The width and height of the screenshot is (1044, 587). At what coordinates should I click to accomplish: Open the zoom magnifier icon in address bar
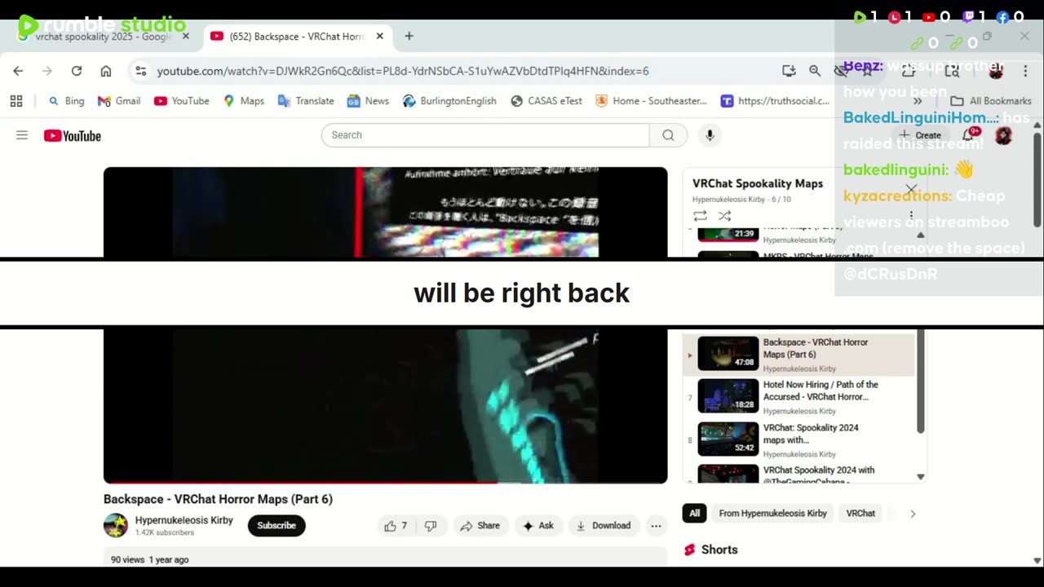click(815, 71)
